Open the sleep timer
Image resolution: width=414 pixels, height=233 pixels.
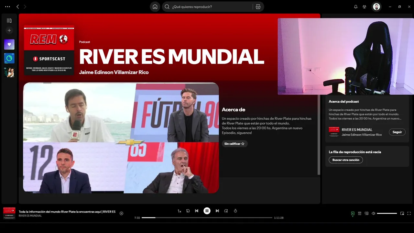tap(235, 211)
